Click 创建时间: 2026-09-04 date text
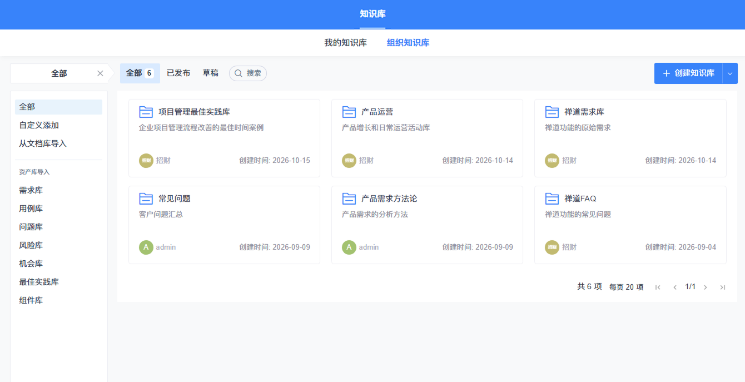The height and width of the screenshot is (382, 745). click(681, 247)
